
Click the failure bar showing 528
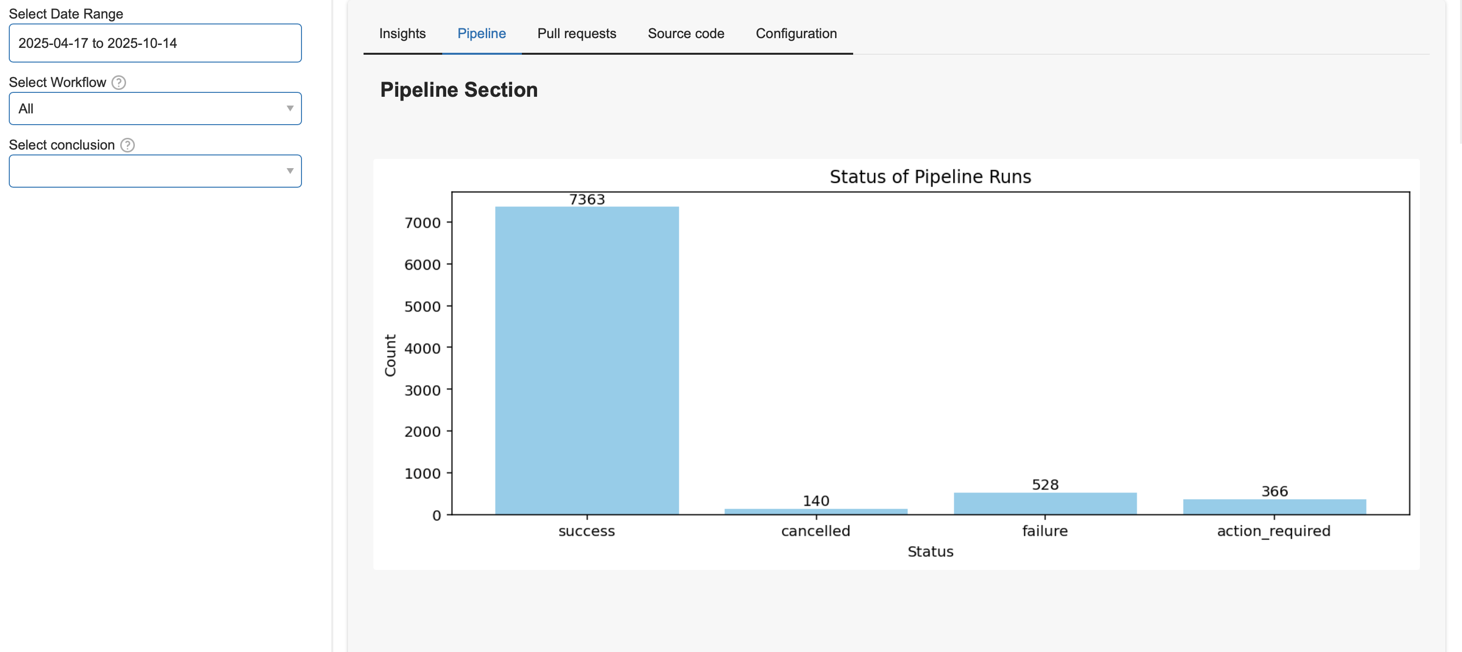(x=1045, y=502)
